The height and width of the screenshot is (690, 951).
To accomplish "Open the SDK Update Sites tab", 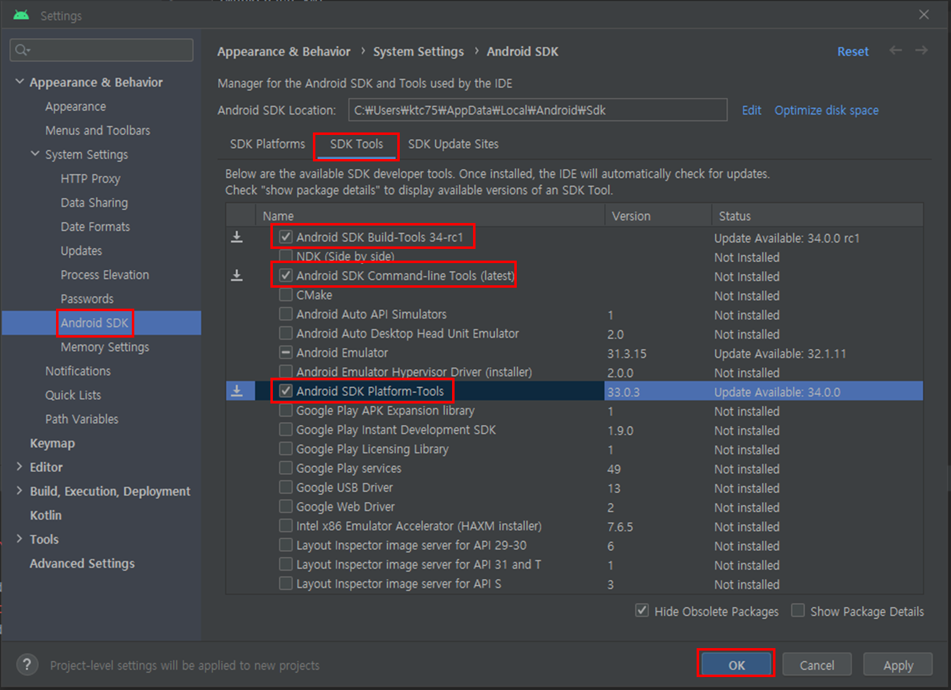I will 453,144.
